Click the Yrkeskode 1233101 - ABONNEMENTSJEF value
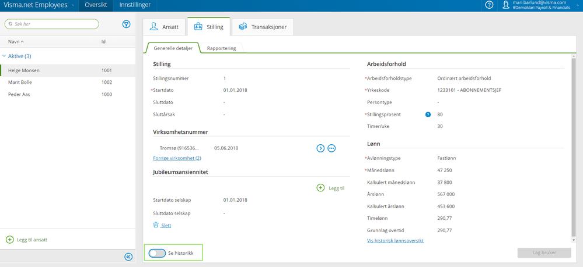Viewport: 583px width, 267px height. tap(469, 90)
